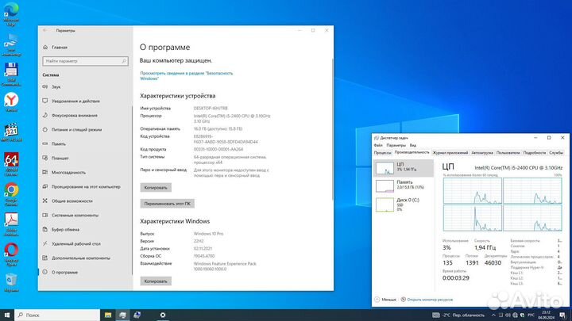Switch to Автозагрузка tab
Viewport: 572px width, 321px height.
[482, 153]
